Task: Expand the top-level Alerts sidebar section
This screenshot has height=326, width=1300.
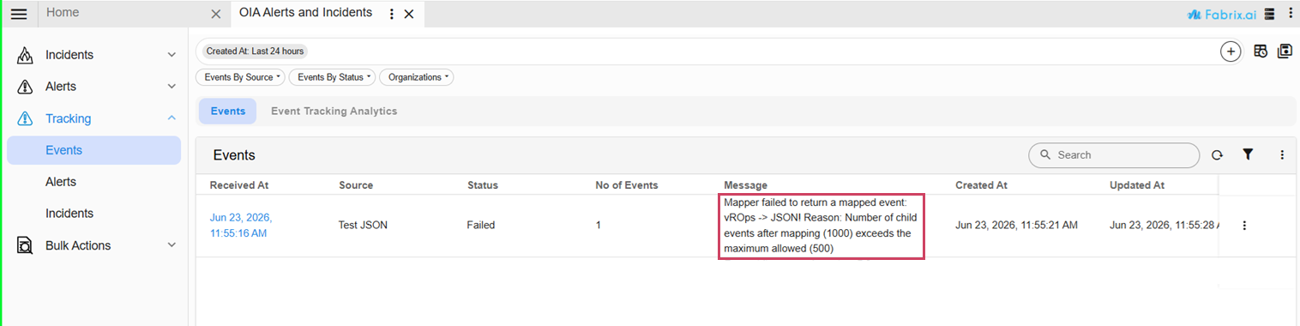Action: (x=172, y=87)
